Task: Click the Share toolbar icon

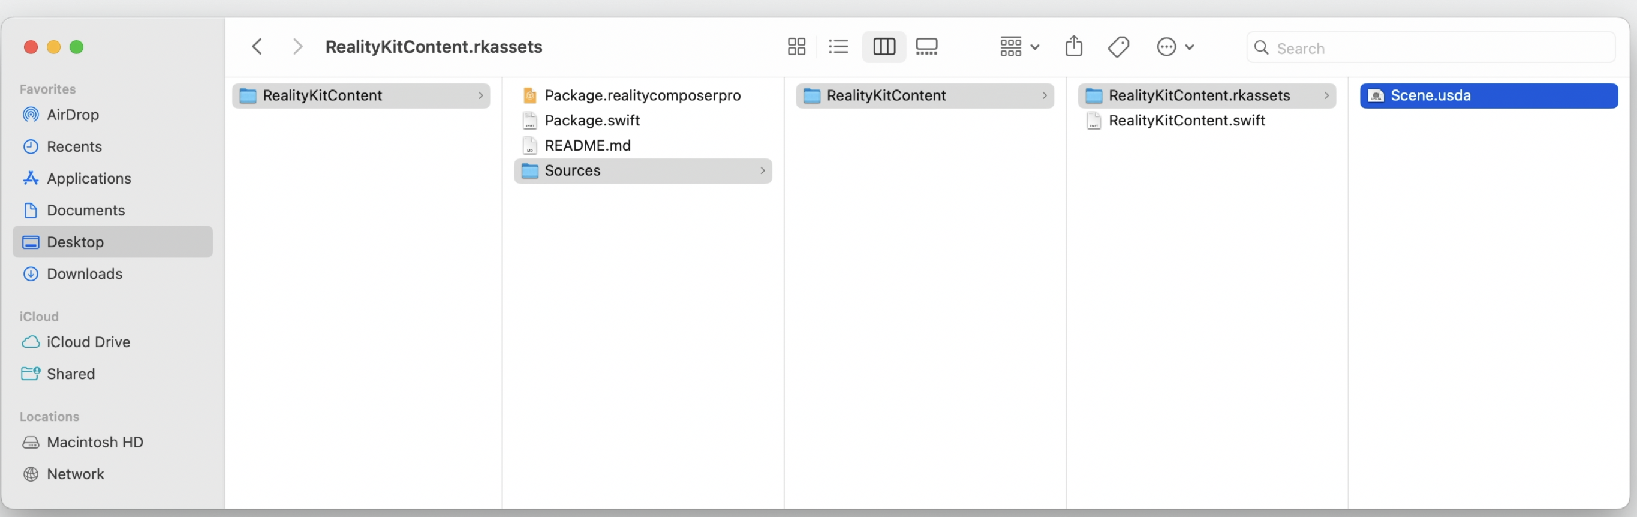Action: point(1073,46)
